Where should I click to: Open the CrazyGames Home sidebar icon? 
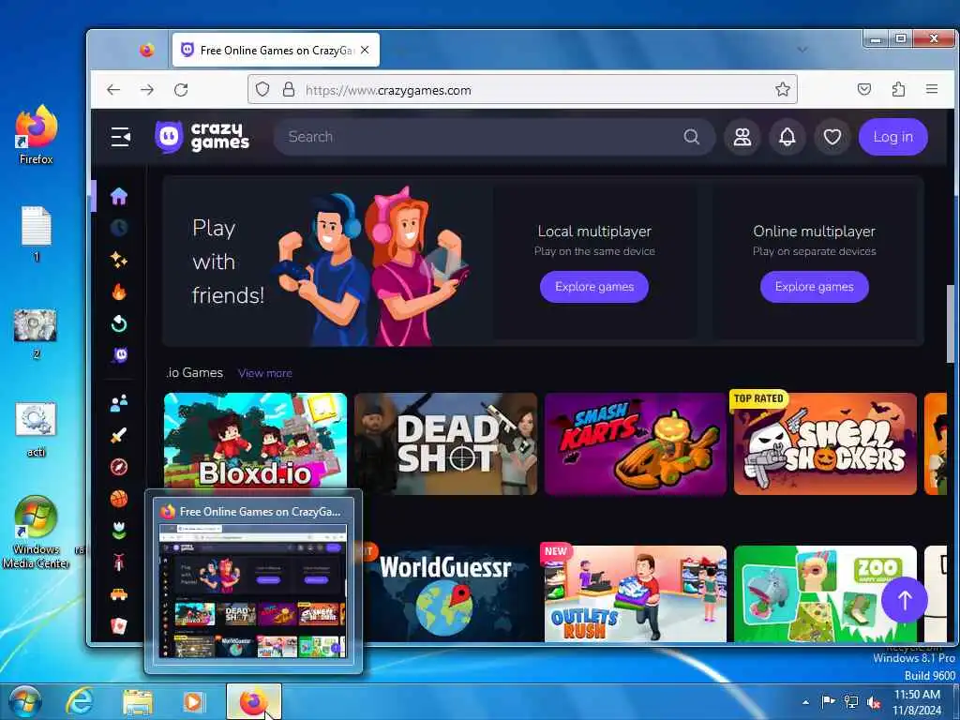[x=119, y=196]
